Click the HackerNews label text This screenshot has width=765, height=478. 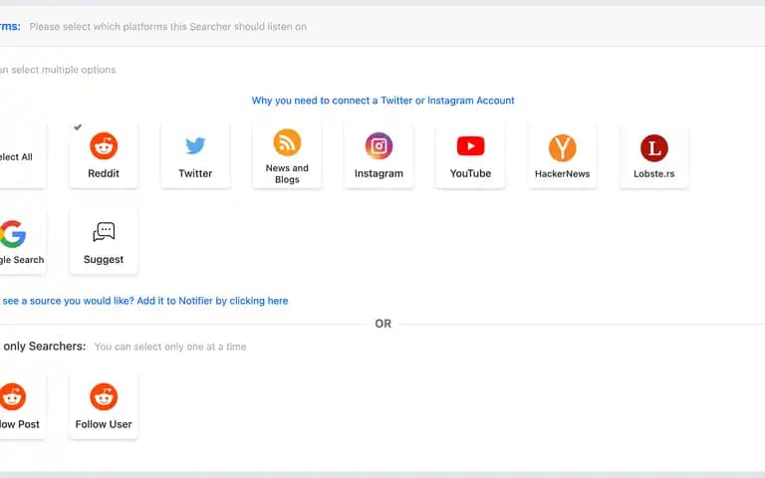tap(562, 173)
